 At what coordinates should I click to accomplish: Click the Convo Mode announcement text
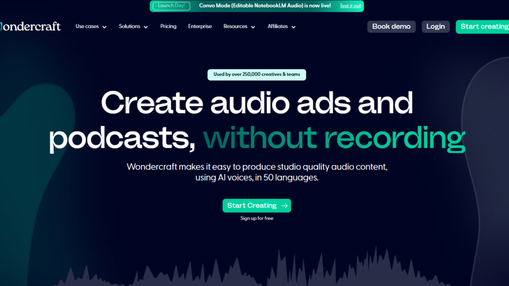point(265,6)
